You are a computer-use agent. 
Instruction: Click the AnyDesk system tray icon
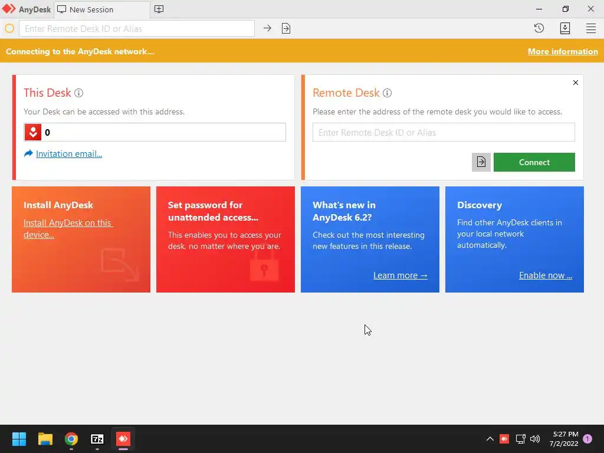(504, 439)
